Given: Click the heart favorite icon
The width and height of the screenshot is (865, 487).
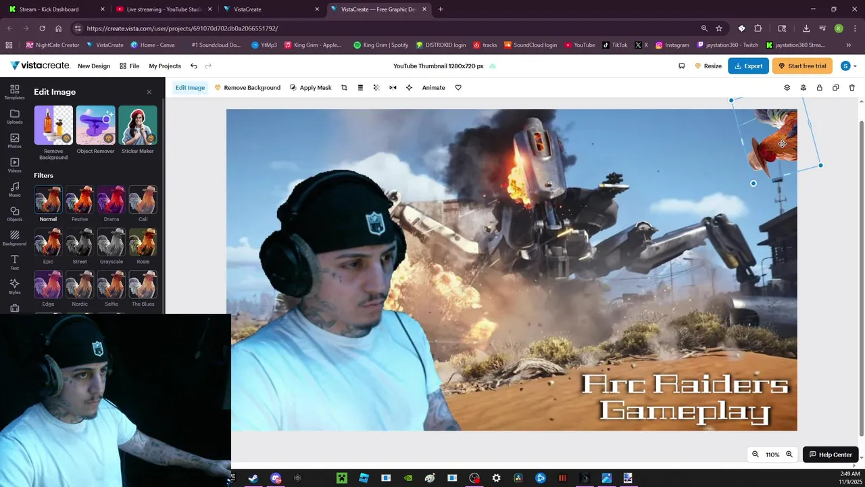Looking at the screenshot, I should (x=458, y=87).
